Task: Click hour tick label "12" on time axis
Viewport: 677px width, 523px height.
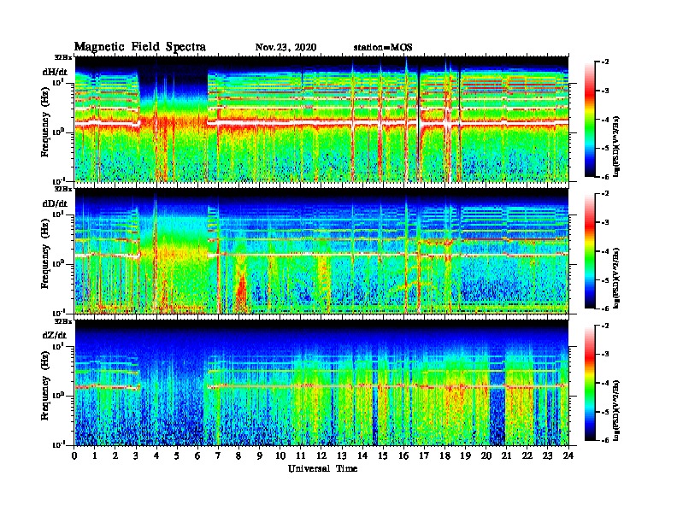Action: pos(321,455)
